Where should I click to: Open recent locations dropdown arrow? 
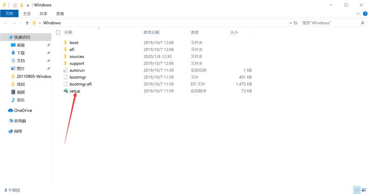[x=21, y=23]
